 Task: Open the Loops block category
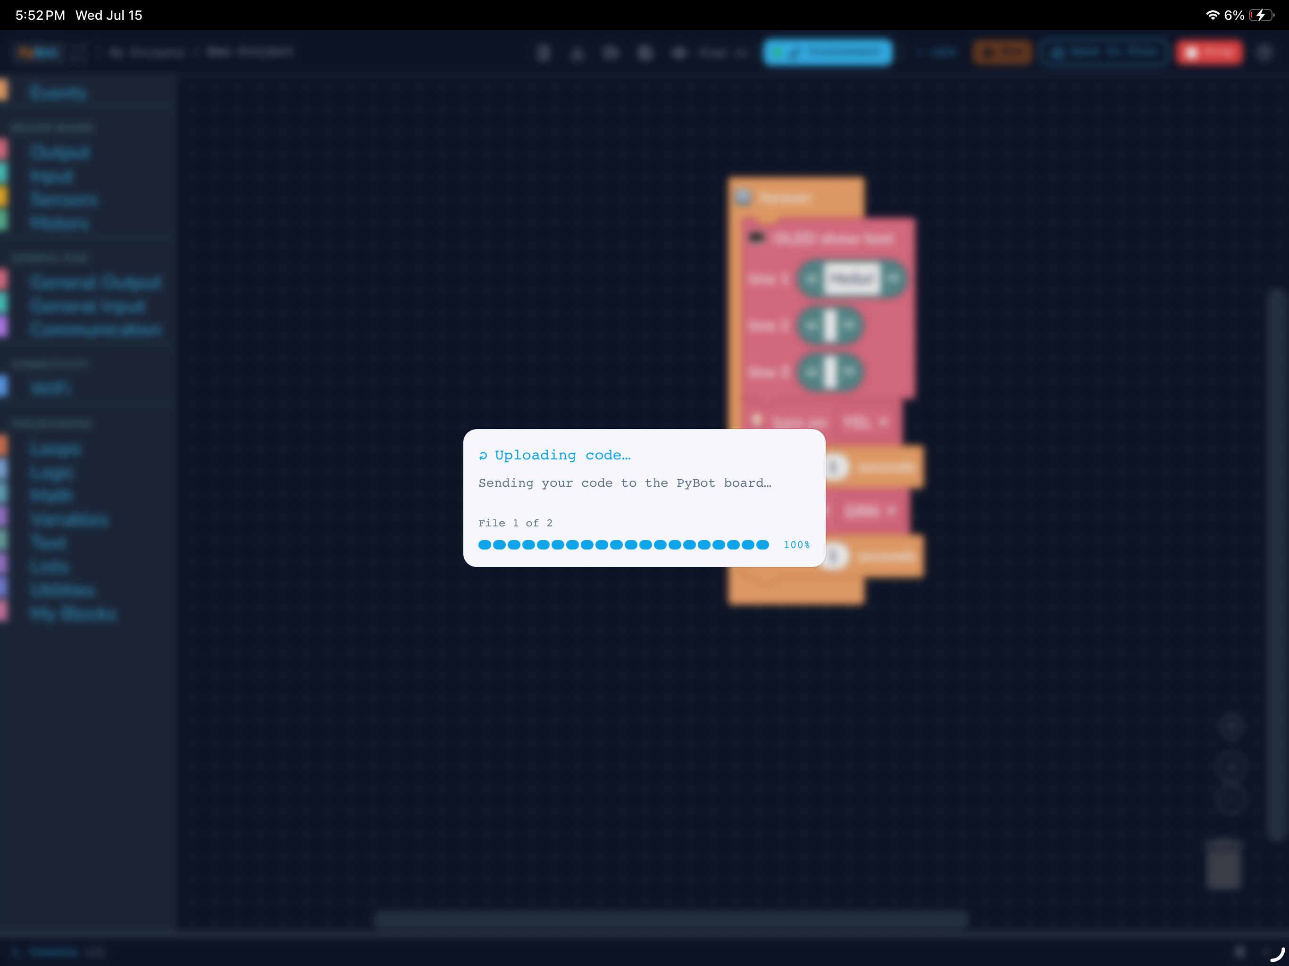[x=55, y=449]
